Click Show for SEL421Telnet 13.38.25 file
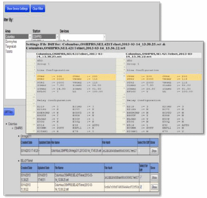 154,177
